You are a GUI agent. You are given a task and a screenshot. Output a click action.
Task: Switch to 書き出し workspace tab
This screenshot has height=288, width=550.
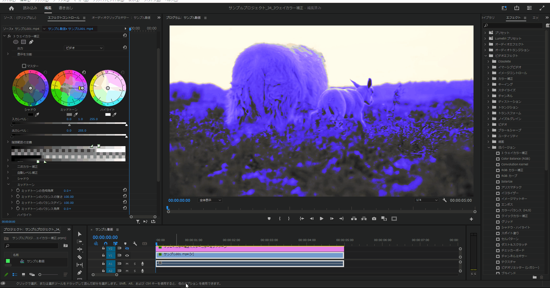pos(66,8)
